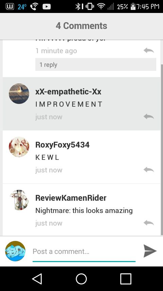Tap the reply arrow on ReviewKamenRider's comment
This screenshot has width=163, height=291.
point(149,223)
